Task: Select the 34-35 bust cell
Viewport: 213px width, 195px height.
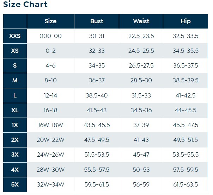Action: (97, 66)
